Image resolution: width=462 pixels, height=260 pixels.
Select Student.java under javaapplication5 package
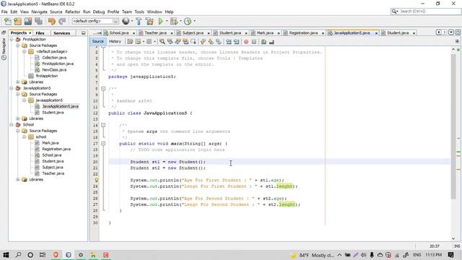(53, 113)
